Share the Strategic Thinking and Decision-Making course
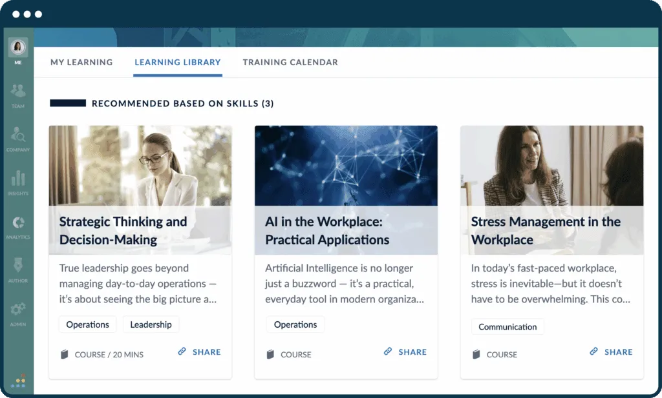The image size is (662, 398). pos(200,352)
